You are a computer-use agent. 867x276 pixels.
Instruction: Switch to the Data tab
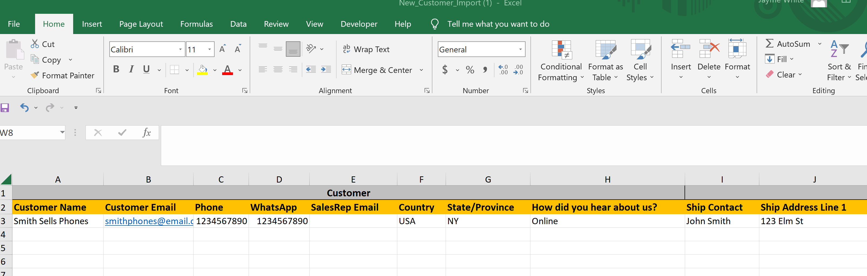pyautogui.click(x=238, y=24)
